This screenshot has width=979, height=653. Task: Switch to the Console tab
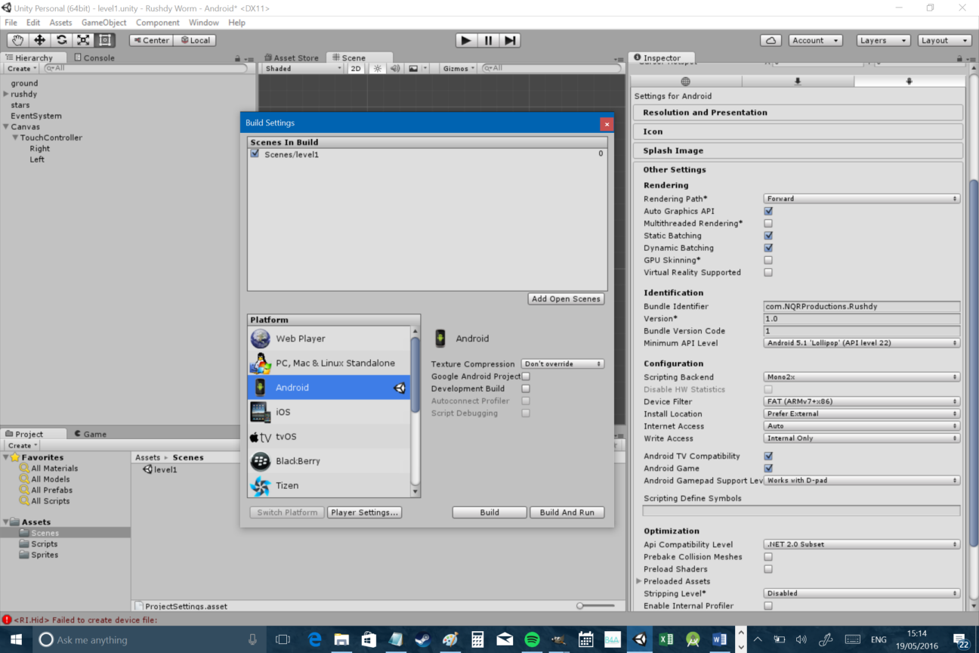(x=99, y=57)
